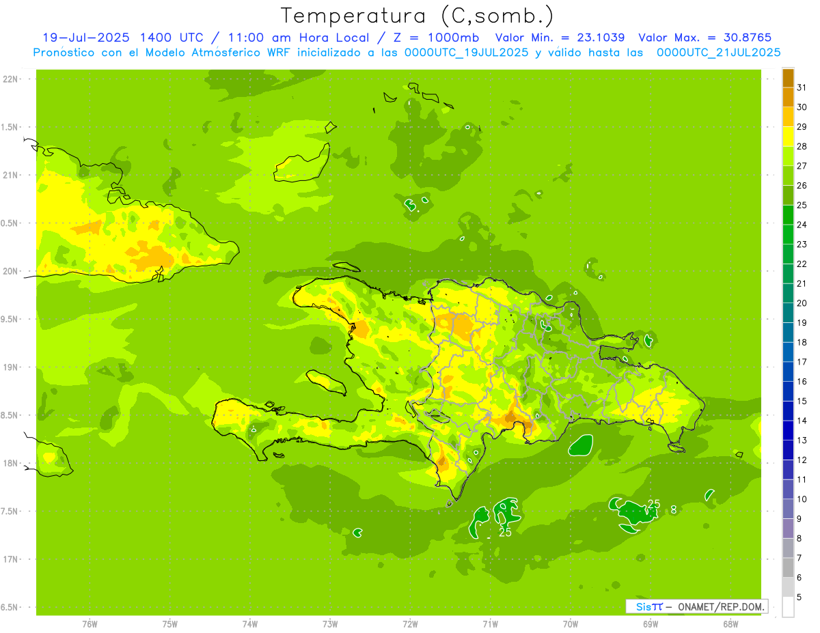Click the '18N' latitude label
Viewport: 820px width, 633px height.
pyautogui.click(x=11, y=463)
